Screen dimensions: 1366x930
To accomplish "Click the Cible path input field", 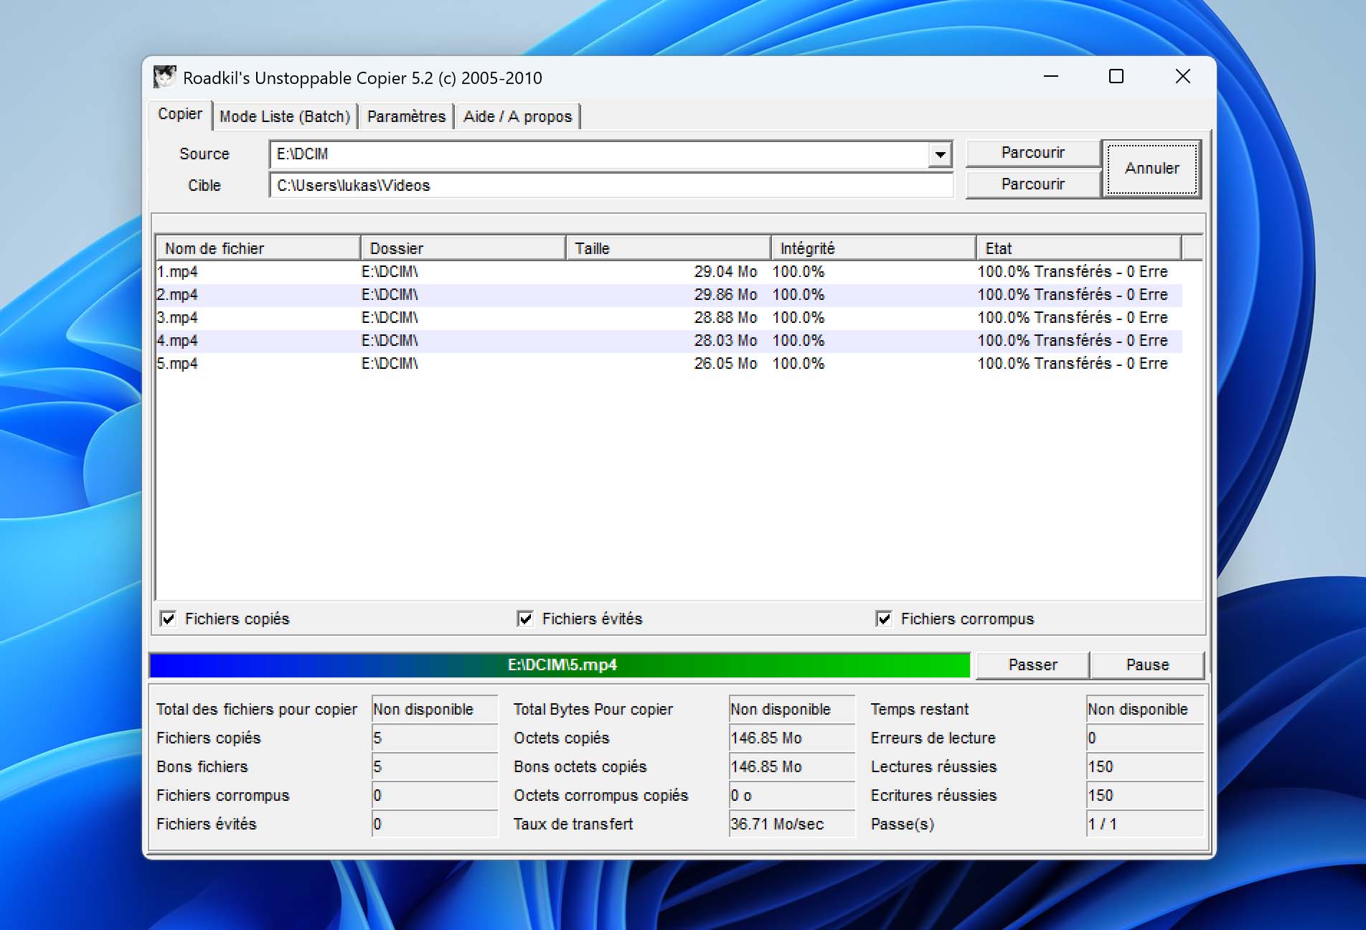I will (x=610, y=185).
